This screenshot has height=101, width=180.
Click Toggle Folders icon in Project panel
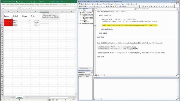[x=84, y=11]
